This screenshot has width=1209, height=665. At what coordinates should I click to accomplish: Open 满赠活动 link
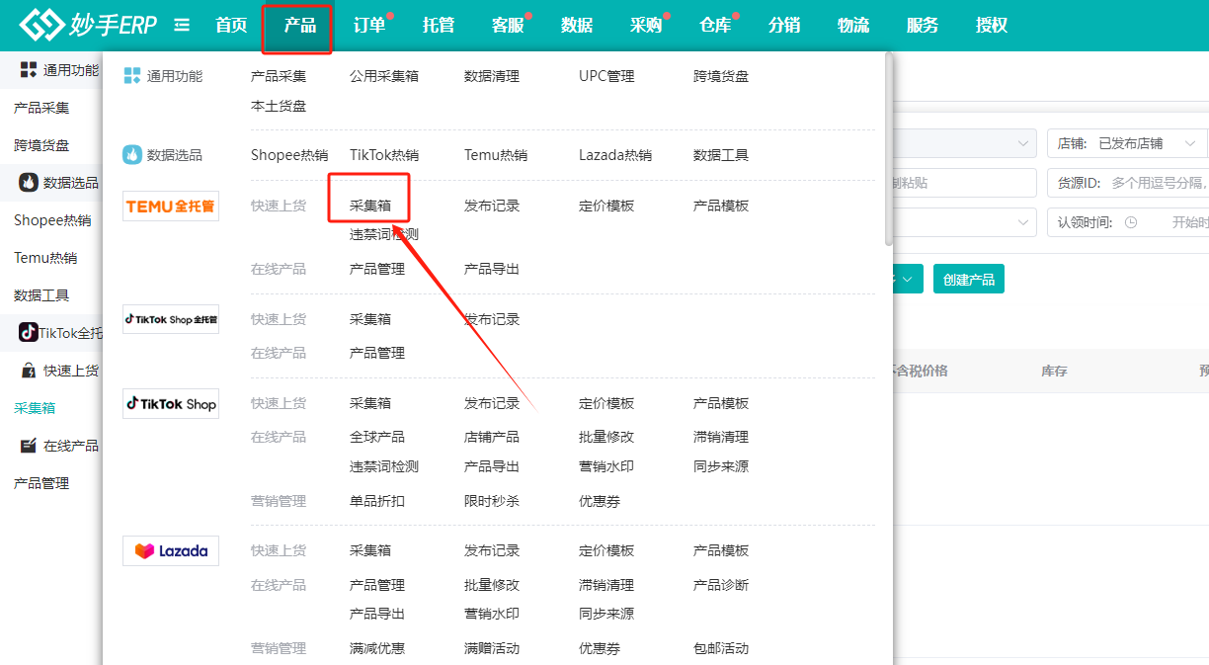492,648
